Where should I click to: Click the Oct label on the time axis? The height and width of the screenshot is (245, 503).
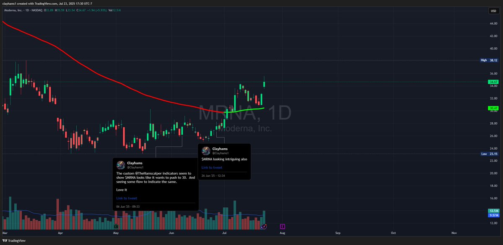(393, 232)
